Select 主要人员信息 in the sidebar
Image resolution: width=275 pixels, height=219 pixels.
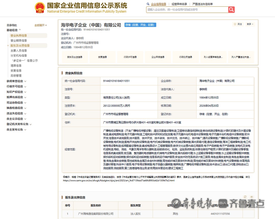tap(19, 50)
